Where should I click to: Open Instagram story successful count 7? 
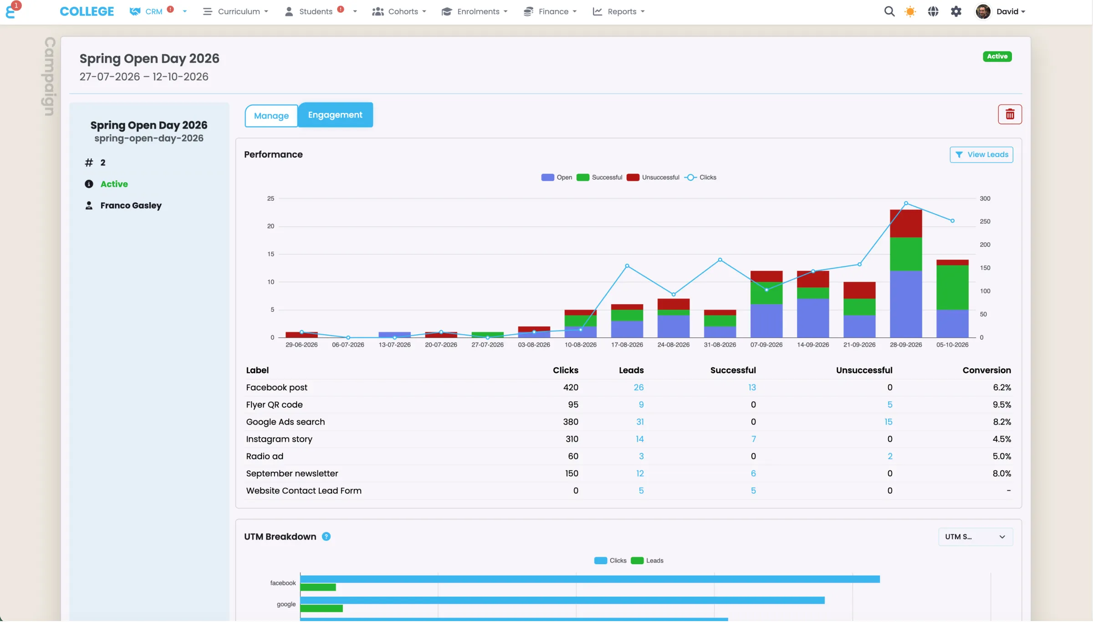754,439
